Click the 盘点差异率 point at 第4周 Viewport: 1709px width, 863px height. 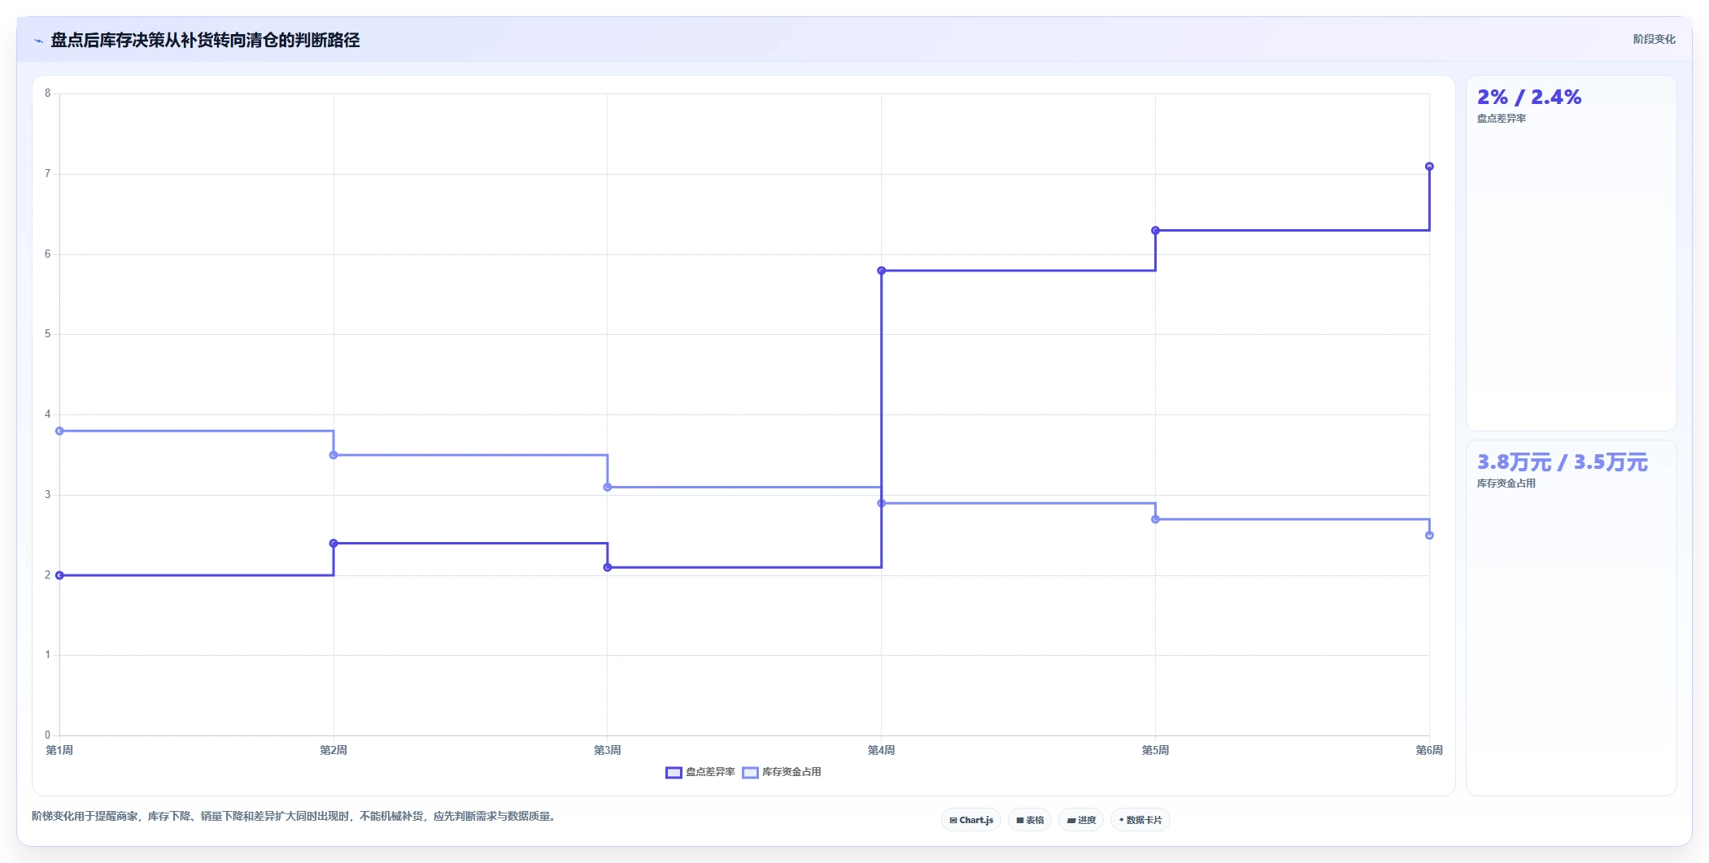[x=881, y=271]
